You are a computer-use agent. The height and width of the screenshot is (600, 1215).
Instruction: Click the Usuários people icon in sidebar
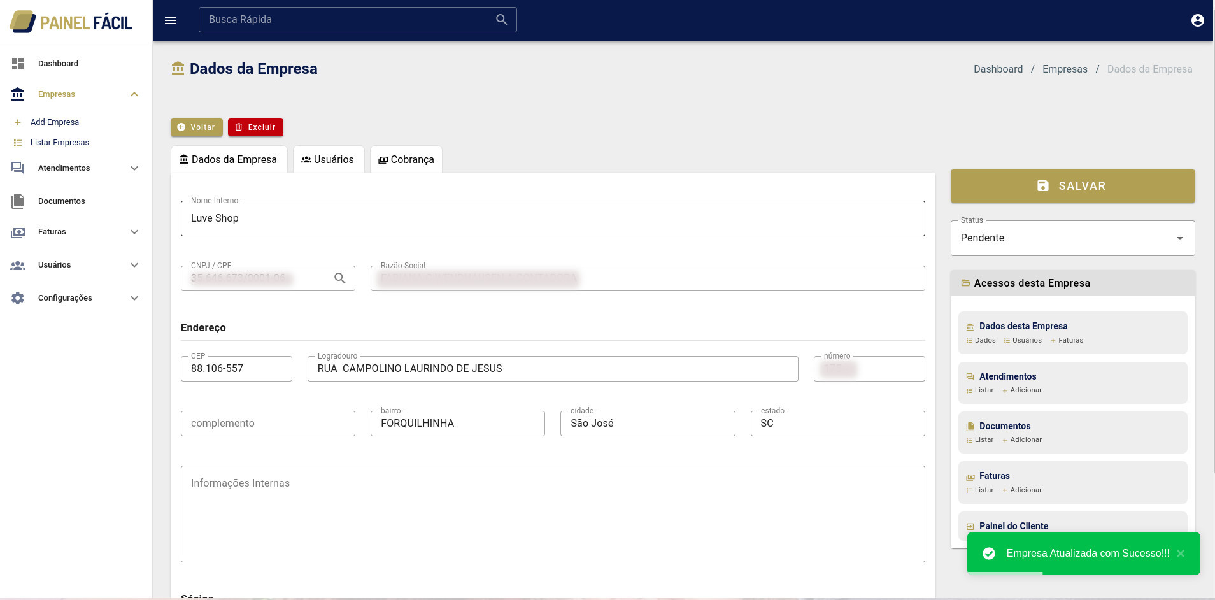coord(18,265)
